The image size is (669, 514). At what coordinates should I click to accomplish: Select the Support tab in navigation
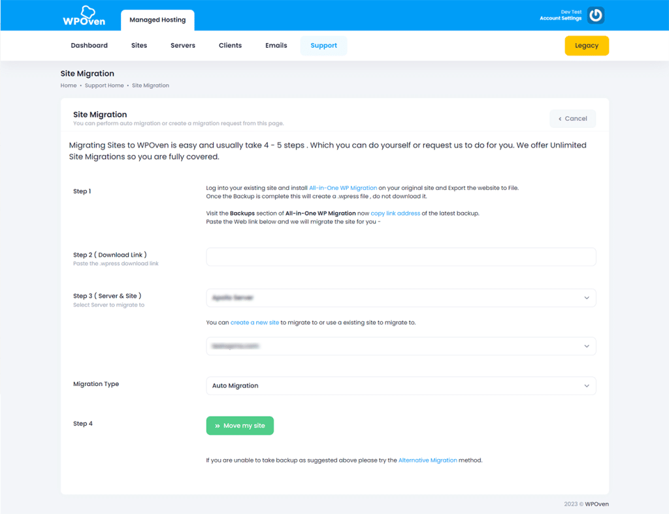323,45
